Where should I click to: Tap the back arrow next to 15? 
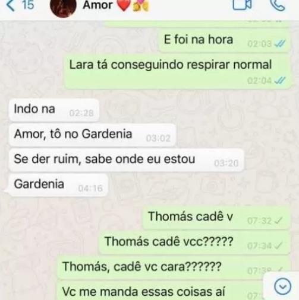coord(10,5)
